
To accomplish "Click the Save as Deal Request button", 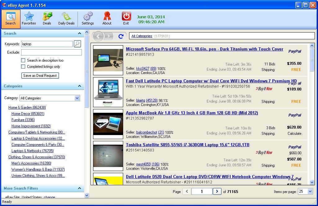I will (x=40, y=75).
